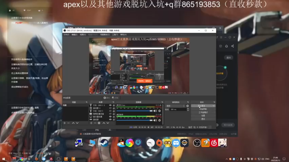Image resolution: width=289 pixels, height=162 pixels.
Task: Pop out the 控件 dock header icon
Action: pos(214,102)
